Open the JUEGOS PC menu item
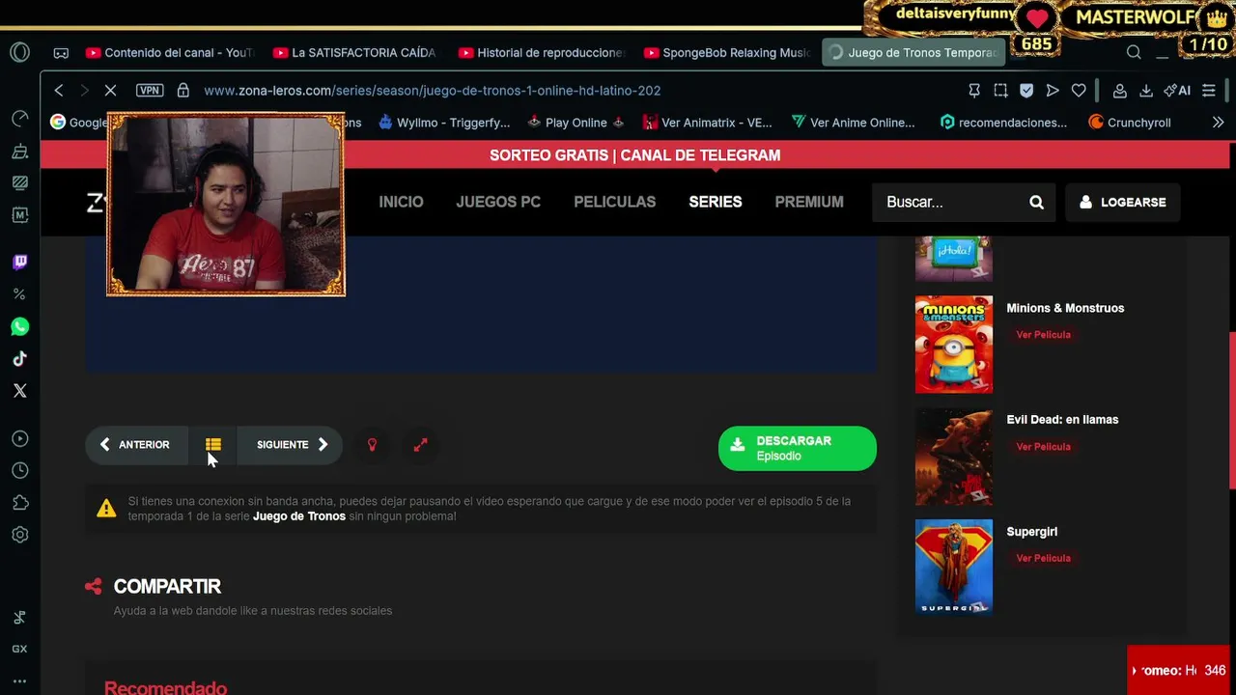Screen dimensions: 1236x695 498,202
